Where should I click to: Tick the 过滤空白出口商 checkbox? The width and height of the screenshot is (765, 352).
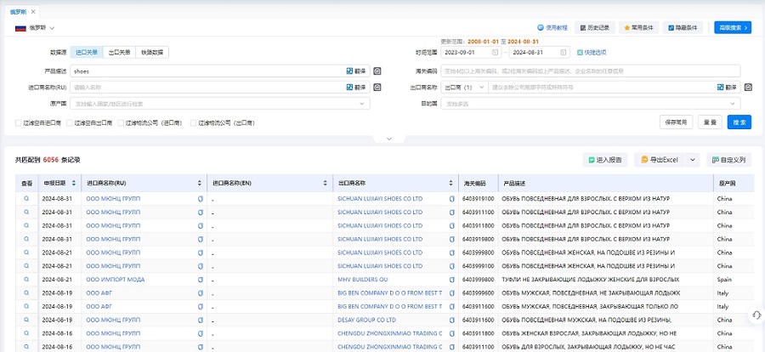pos(70,122)
